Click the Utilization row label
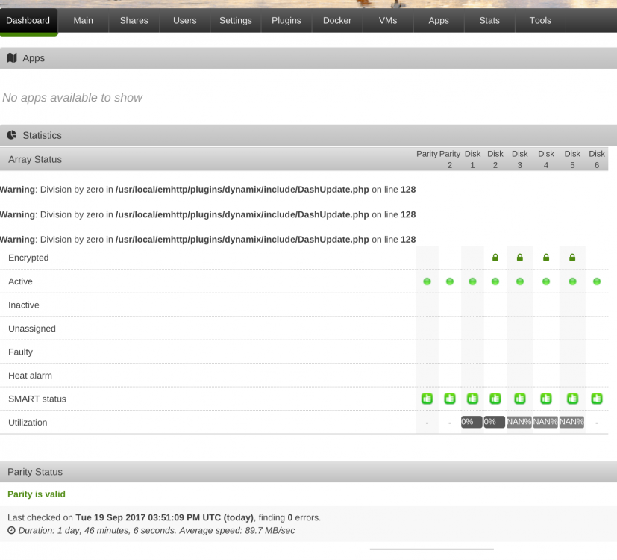The image size is (617, 560). coord(28,423)
